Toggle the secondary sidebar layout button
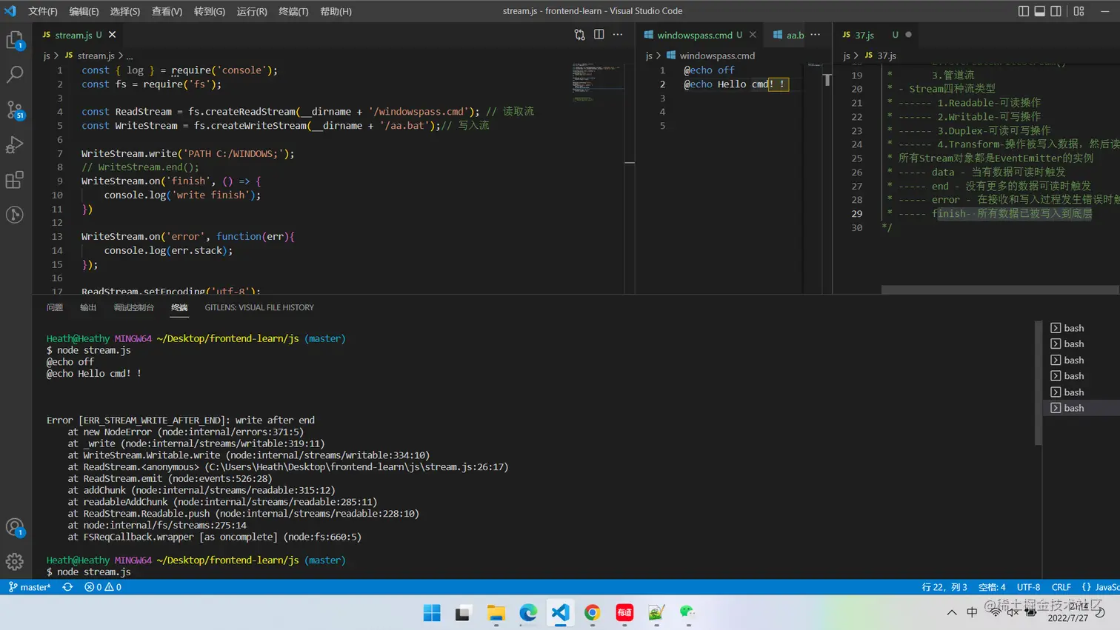The width and height of the screenshot is (1120, 630). click(1056, 11)
